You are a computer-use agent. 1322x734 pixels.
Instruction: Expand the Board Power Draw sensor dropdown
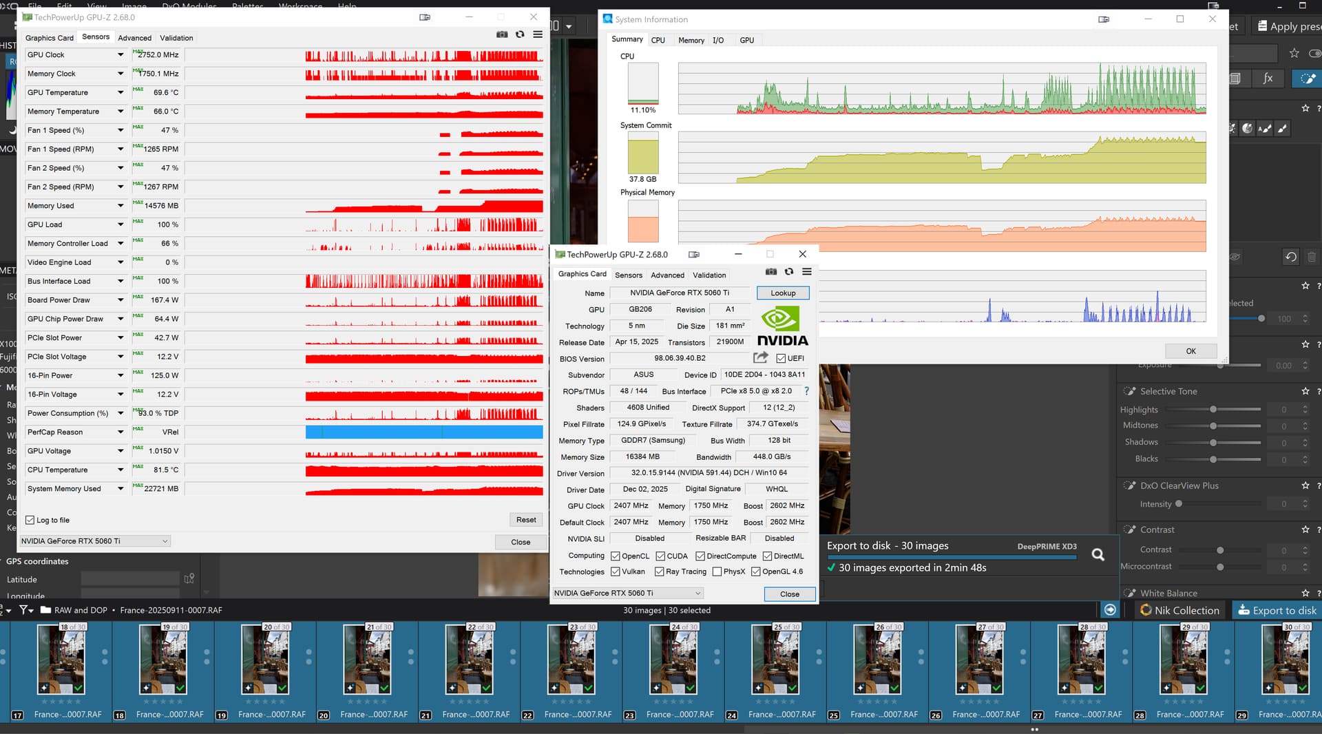[120, 300]
